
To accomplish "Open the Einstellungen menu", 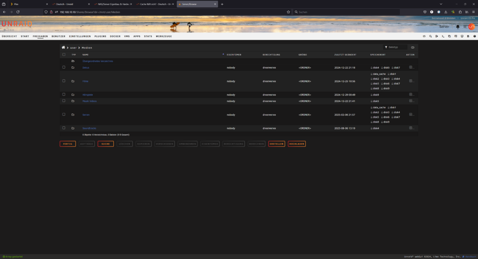I will [x=80, y=36].
